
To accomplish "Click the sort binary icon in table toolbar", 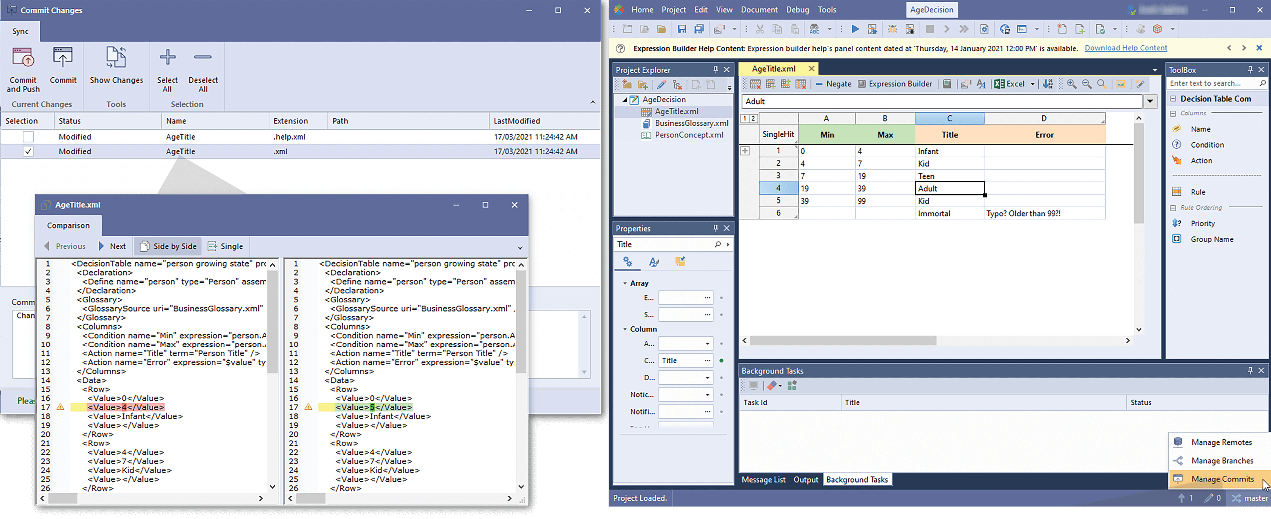I will (x=1048, y=84).
